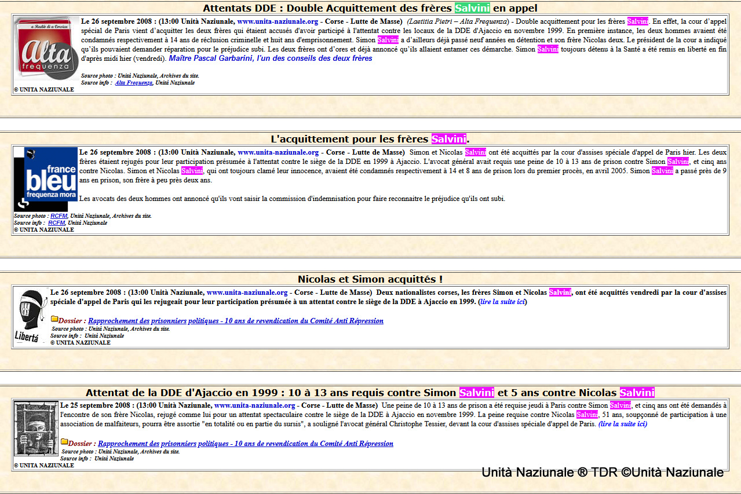Click 'lire la suite ici' in Nicolas et Simon article
The image size is (741, 494).
point(502,302)
